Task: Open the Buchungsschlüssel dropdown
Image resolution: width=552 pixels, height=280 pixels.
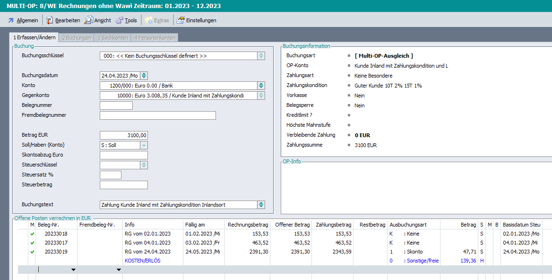Action: pos(261,56)
